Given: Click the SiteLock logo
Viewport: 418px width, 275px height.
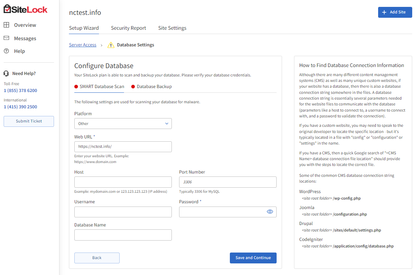Looking at the screenshot, I should 25,9.
